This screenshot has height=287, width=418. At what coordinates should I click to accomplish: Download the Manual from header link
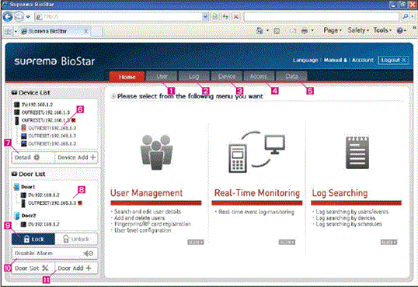[336, 61]
